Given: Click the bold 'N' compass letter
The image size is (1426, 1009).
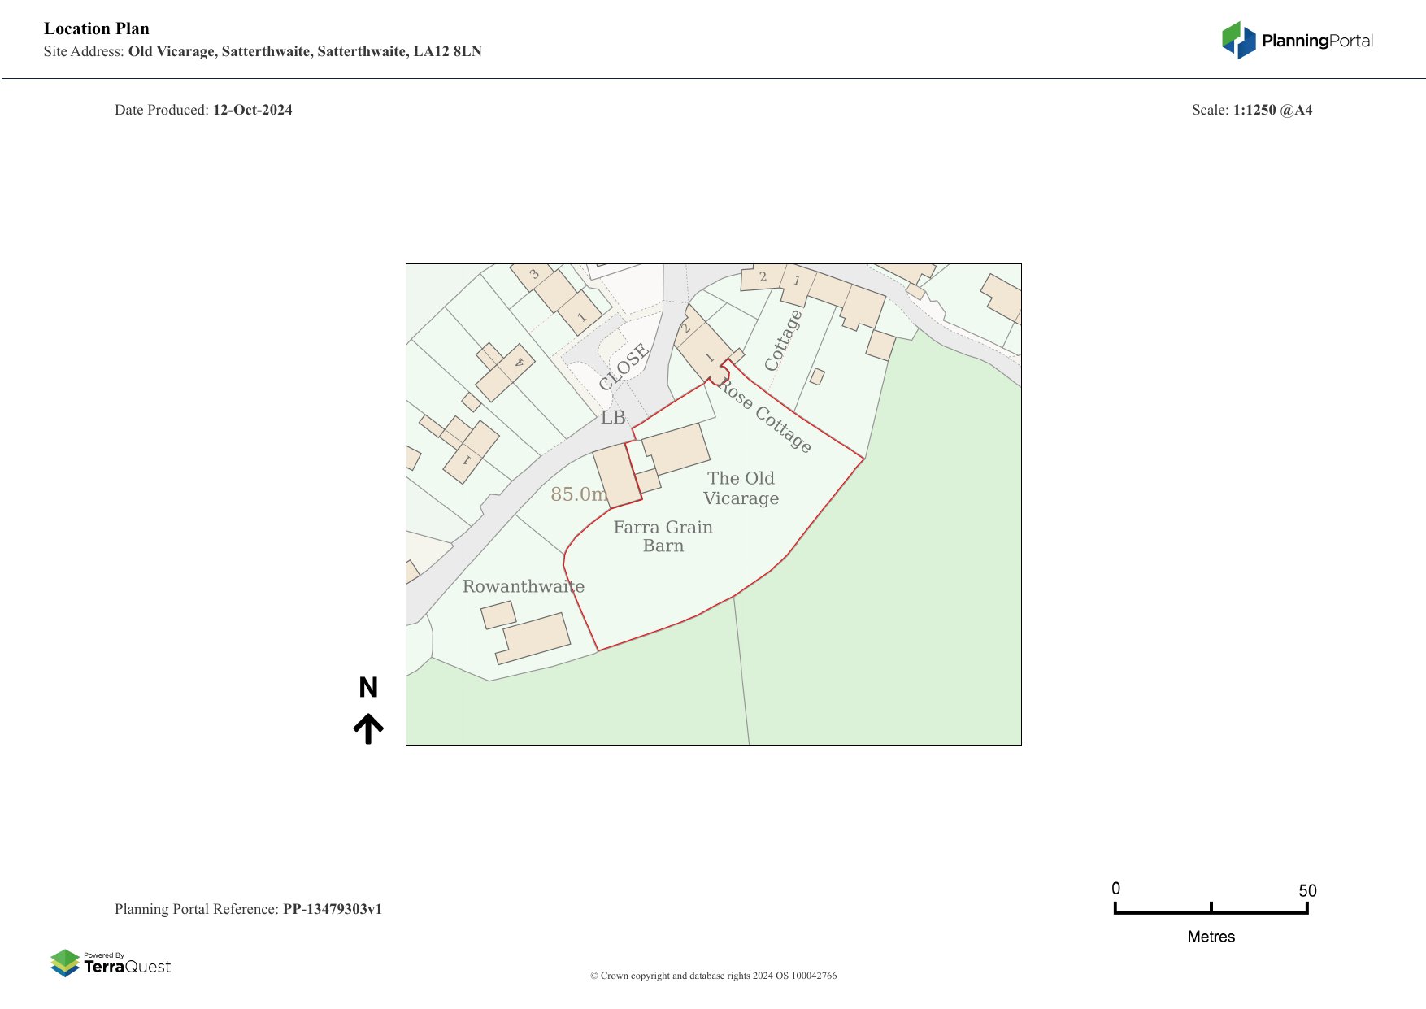Looking at the screenshot, I should [x=368, y=688].
